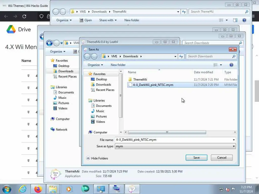Click Firefox shield tracking protection icon
Screen dimensions: 259x194
(x=41, y=16)
